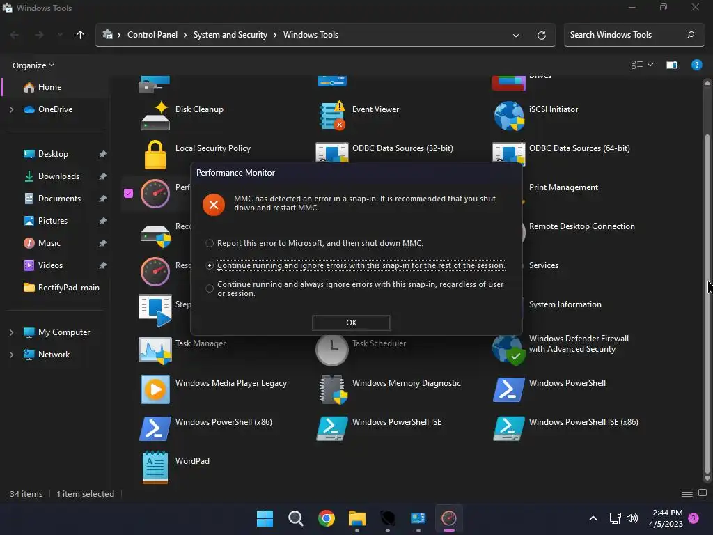This screenshot has height=535, width=713.
Task: Open the WordPad icon
Action: tap(155, 467)
